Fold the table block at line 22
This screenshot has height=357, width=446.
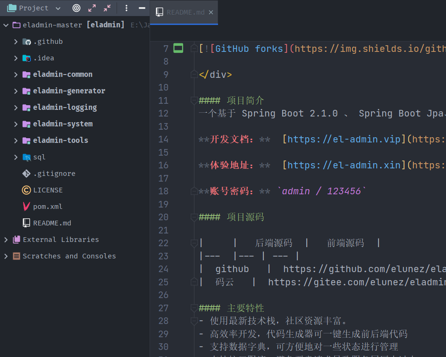(x=194, y=243)
